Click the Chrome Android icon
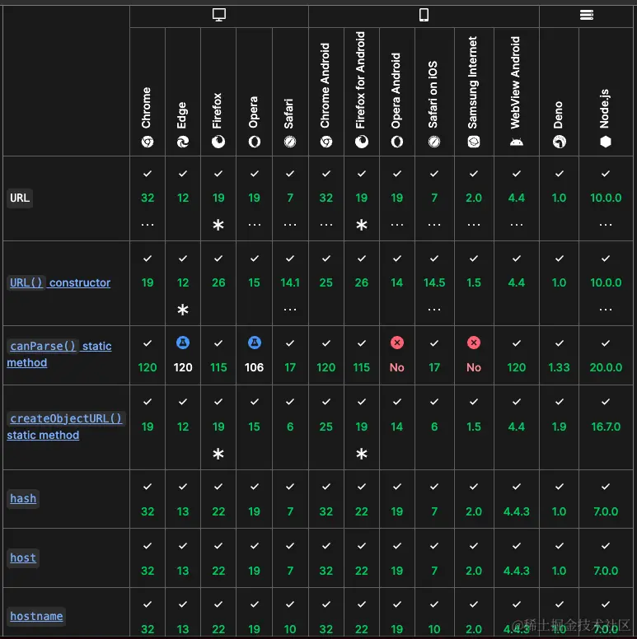The height and width of the screenshot is (639, 637). click(x=326, y=142)
